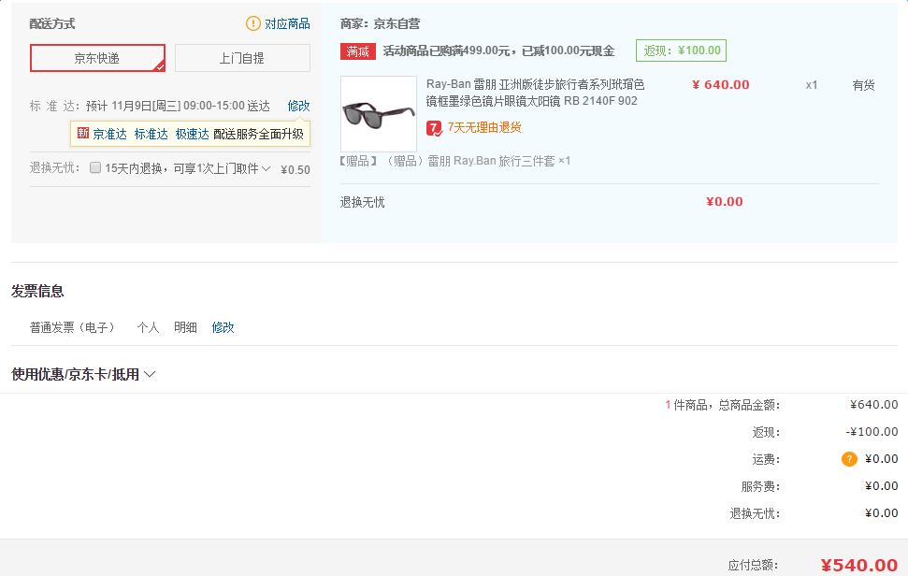Click the 个人 invoice title text
908x576 pixels.
click(x=149, y=327)
